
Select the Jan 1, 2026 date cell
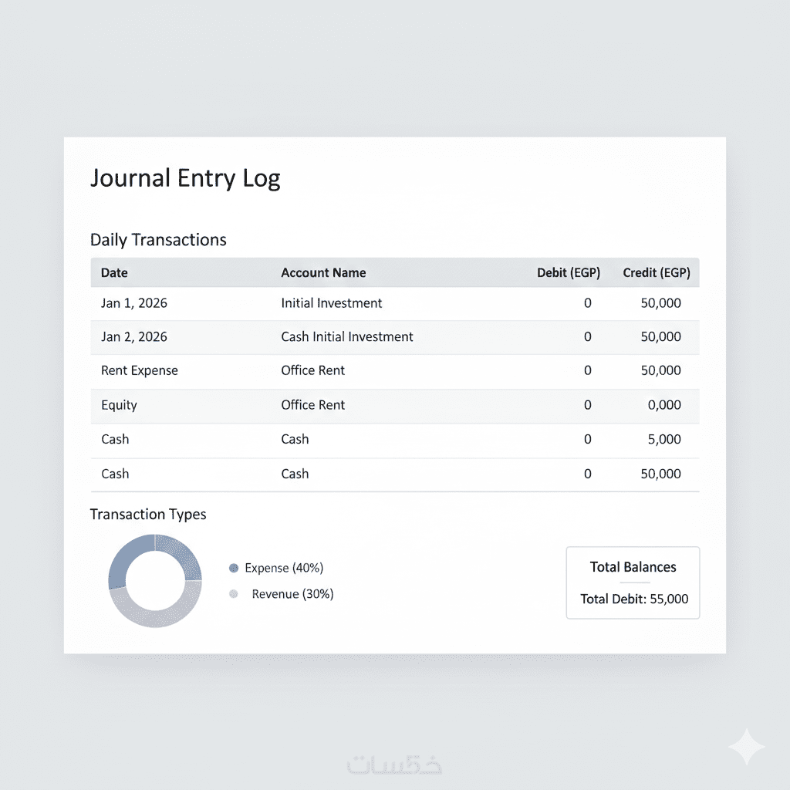pos(134,303)
